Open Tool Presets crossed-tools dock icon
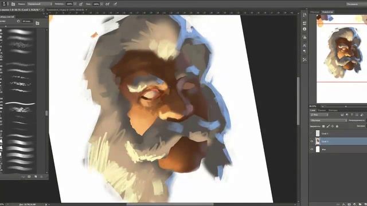This screenshot has height=206, width=367. tap(304, 60)
